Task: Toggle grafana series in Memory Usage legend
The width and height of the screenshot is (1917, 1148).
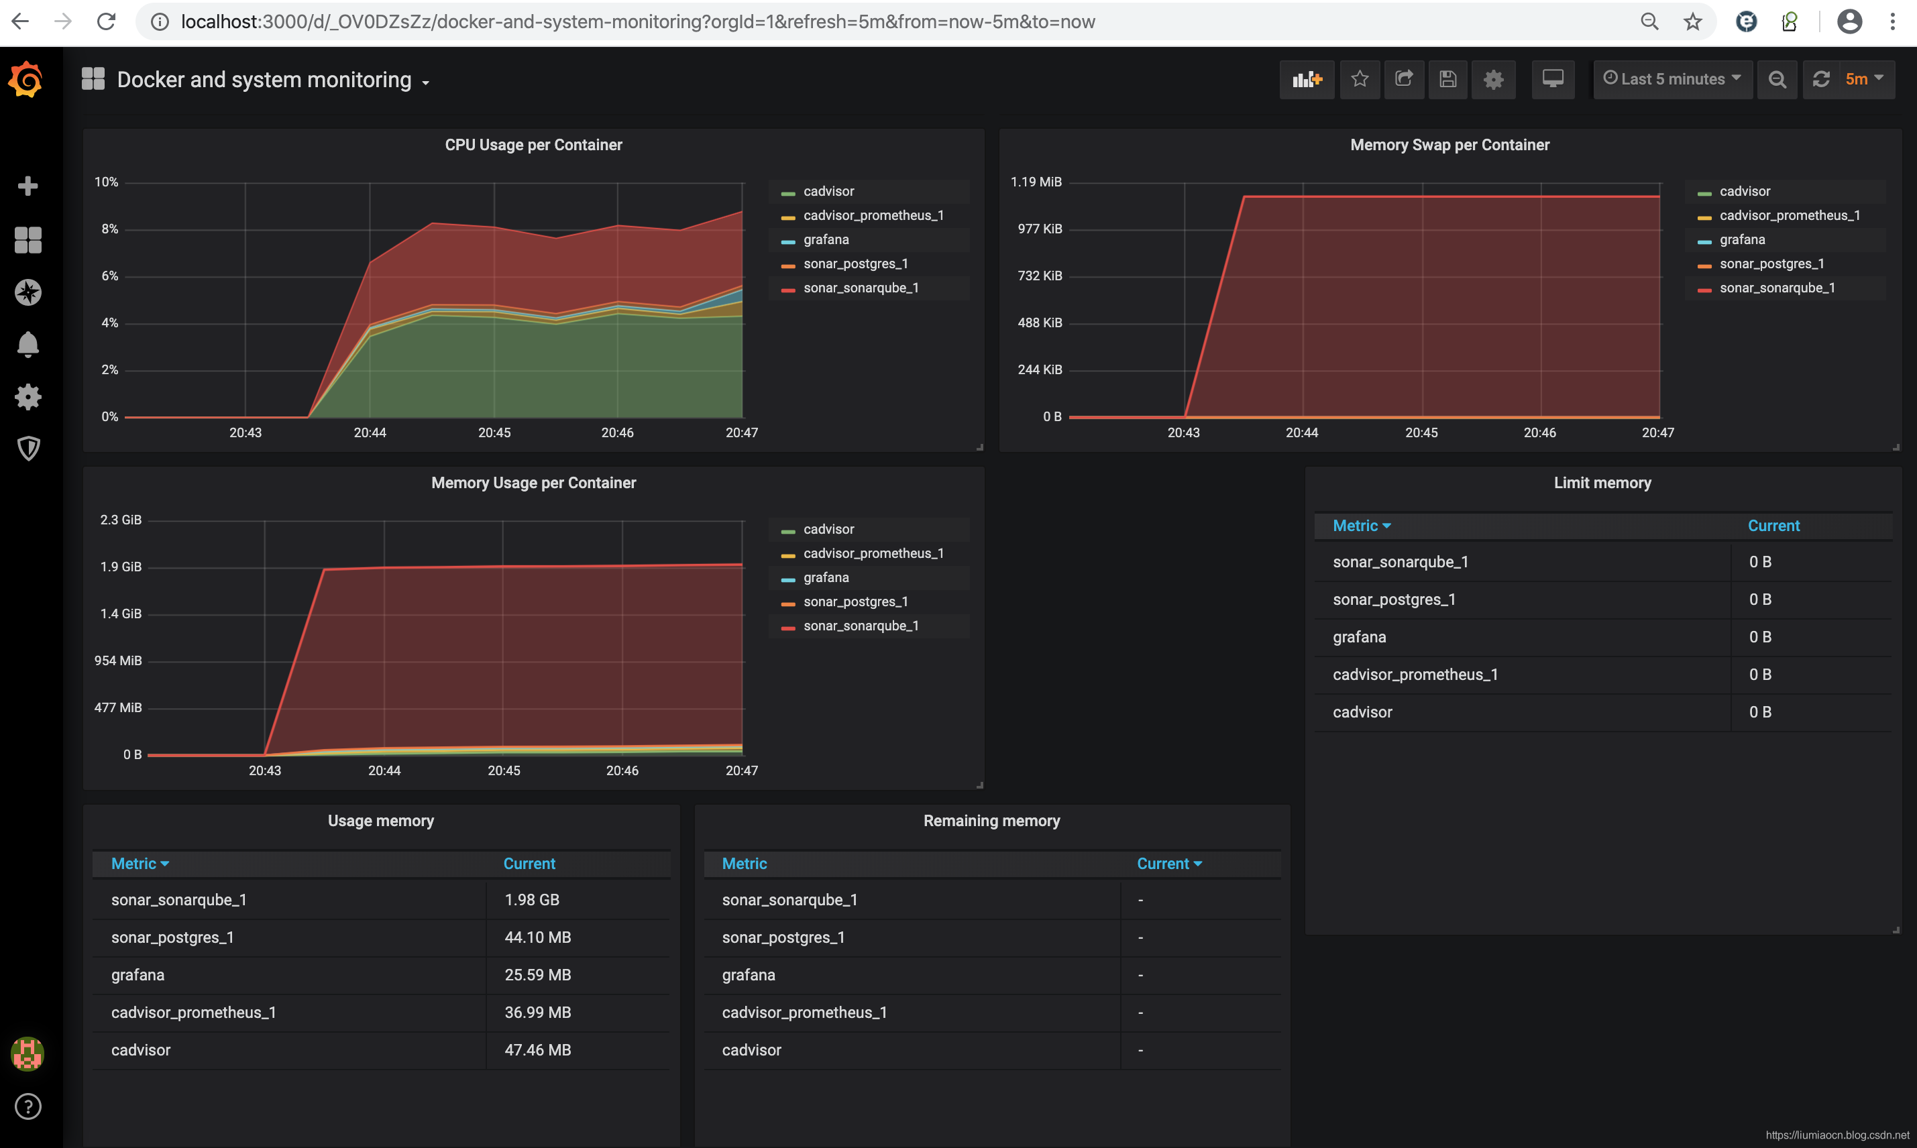Action: tap(826, 578)
